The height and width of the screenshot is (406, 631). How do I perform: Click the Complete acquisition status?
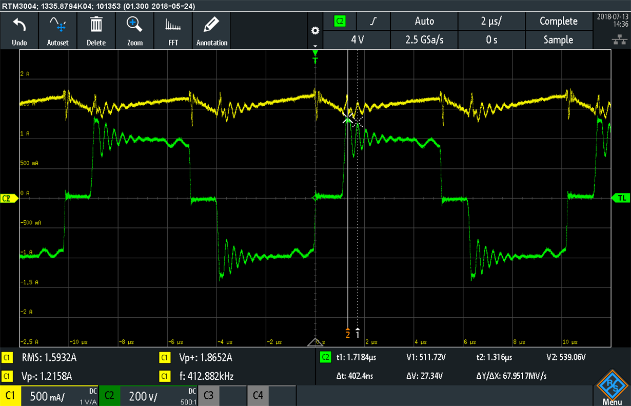559,21
